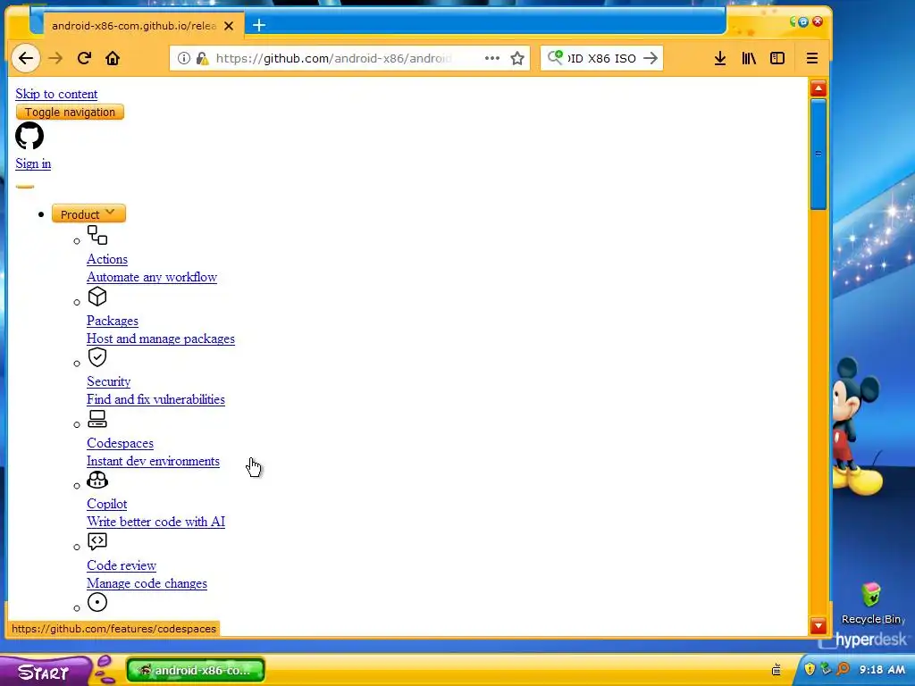Screen dimensions: 915x686
Task: Follow the Skip to content link
Action: pyautogui.click(x=56, y=94)
